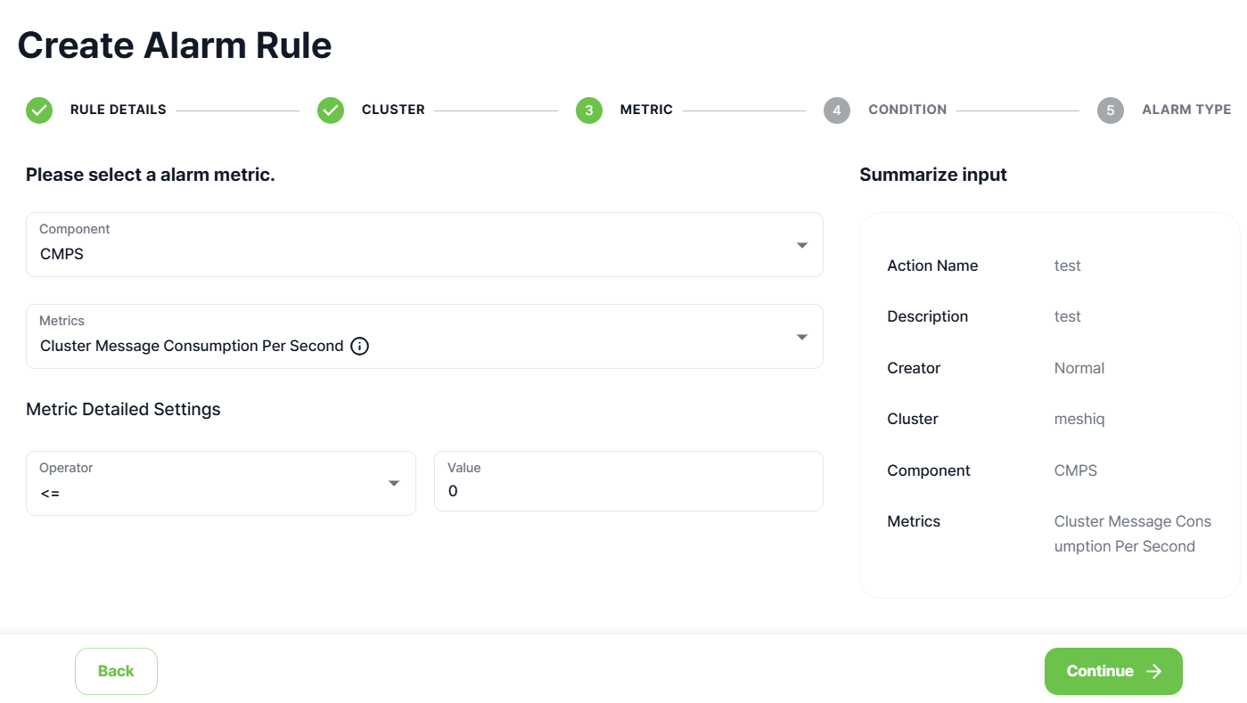The image size is (1247, 703).
Task: Click the Value input field
Action: 628,491
